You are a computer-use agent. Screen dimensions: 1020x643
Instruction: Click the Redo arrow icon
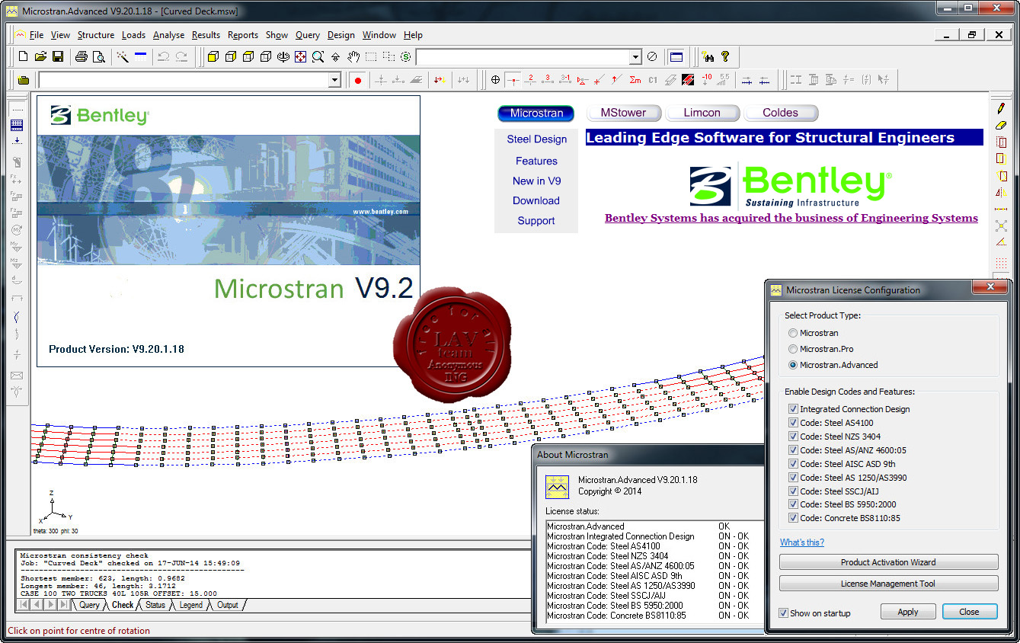181,56
